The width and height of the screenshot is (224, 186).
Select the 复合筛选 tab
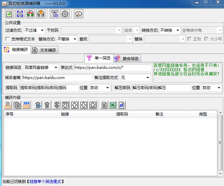pyautogui.click(x=127, y=59)
